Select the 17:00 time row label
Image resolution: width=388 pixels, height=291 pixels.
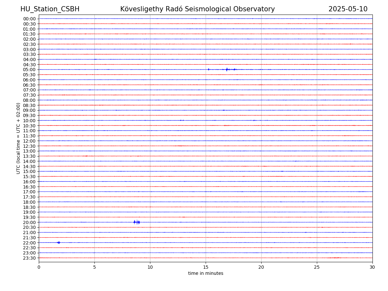coord(29,192)
